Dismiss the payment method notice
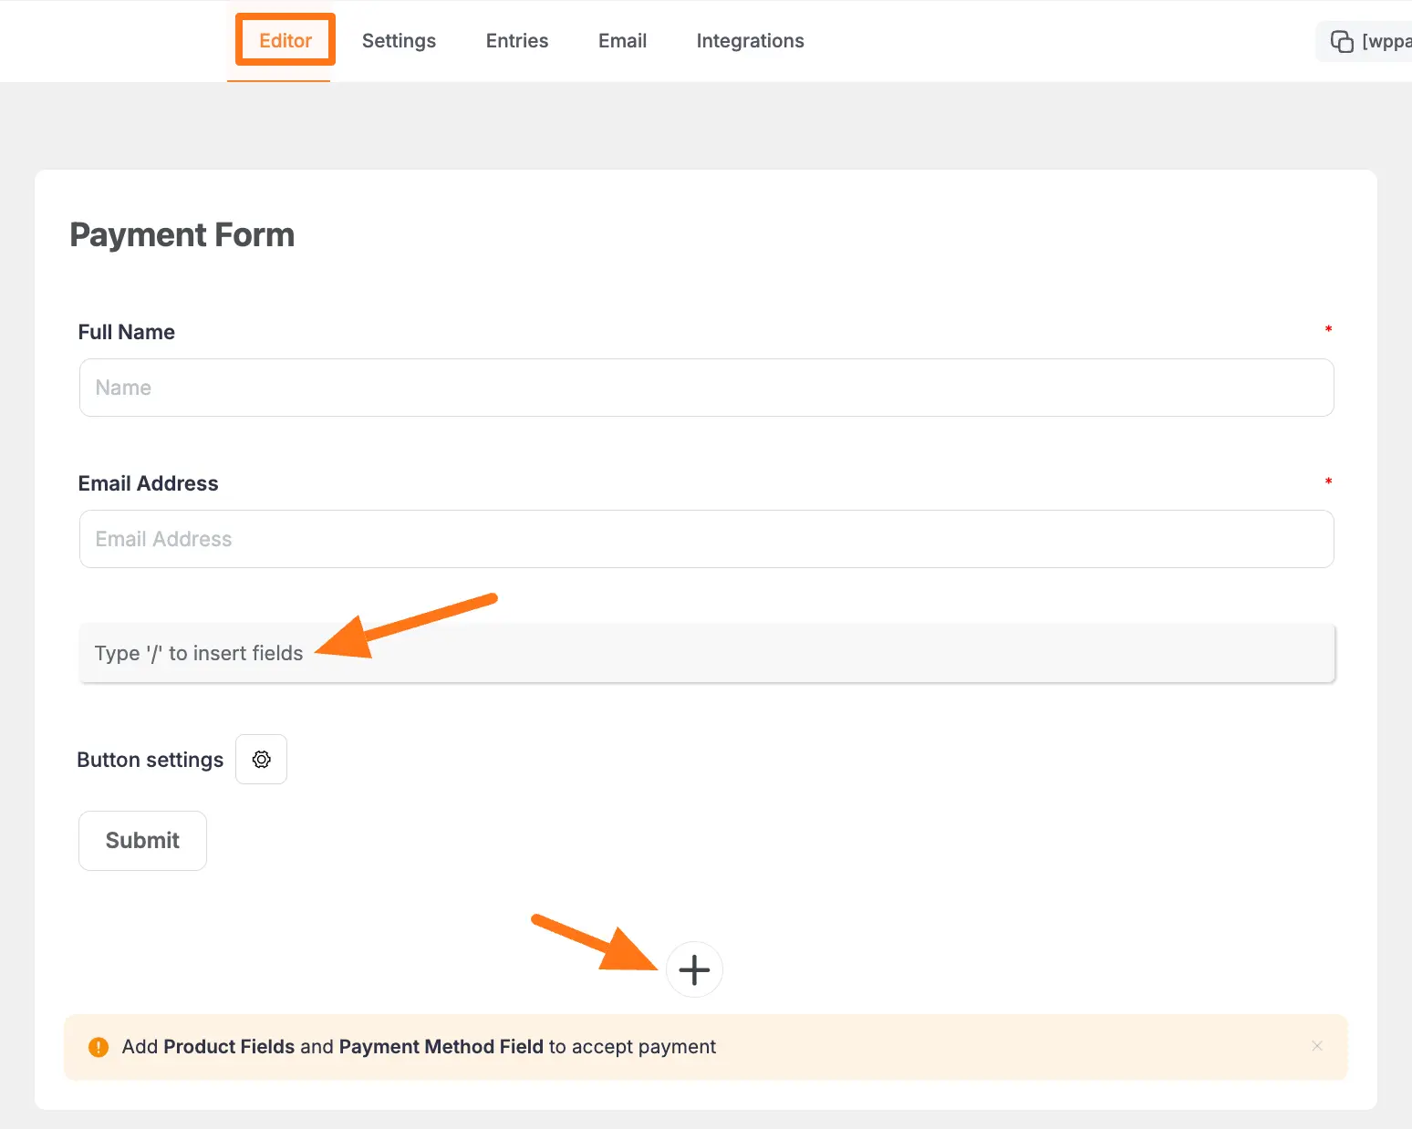The height and width of the screenshot is (1129, 1412). tap(1317, 1046)
